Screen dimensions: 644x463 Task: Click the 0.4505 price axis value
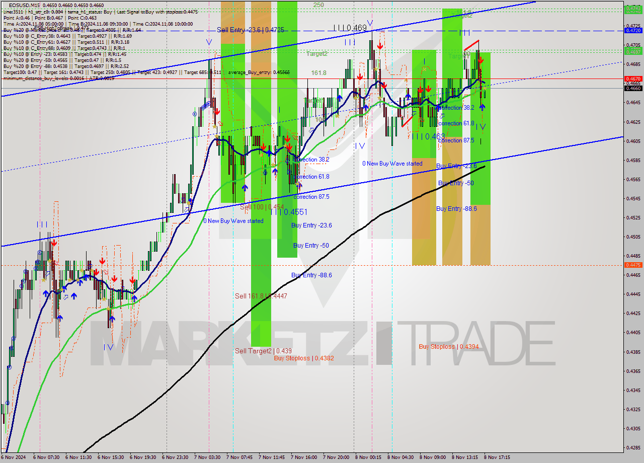pos(632,237)
